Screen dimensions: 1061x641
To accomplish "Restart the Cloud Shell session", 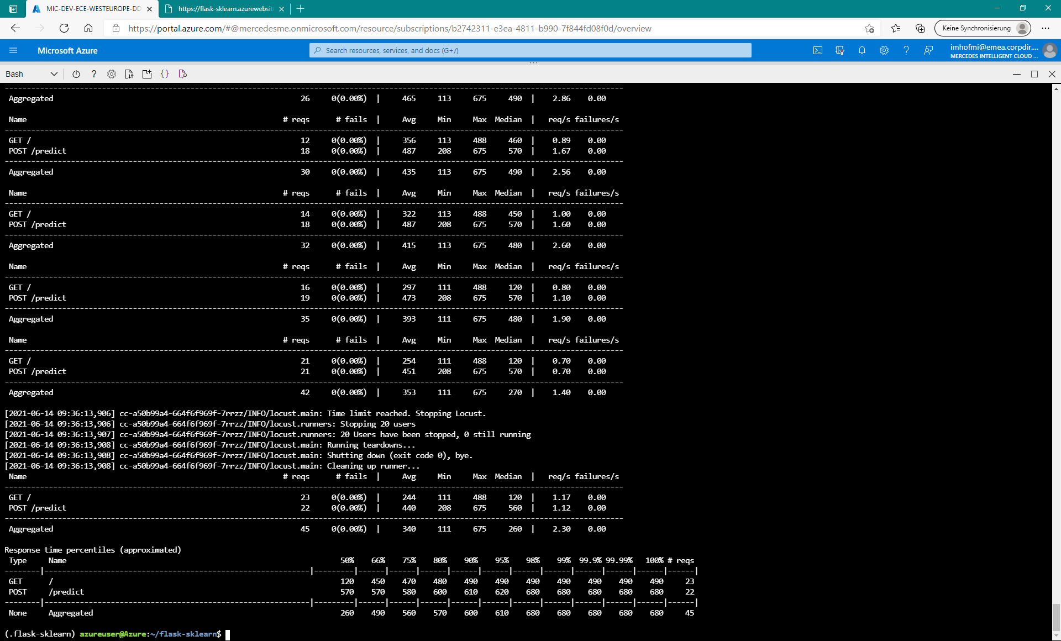I will 76,74.
